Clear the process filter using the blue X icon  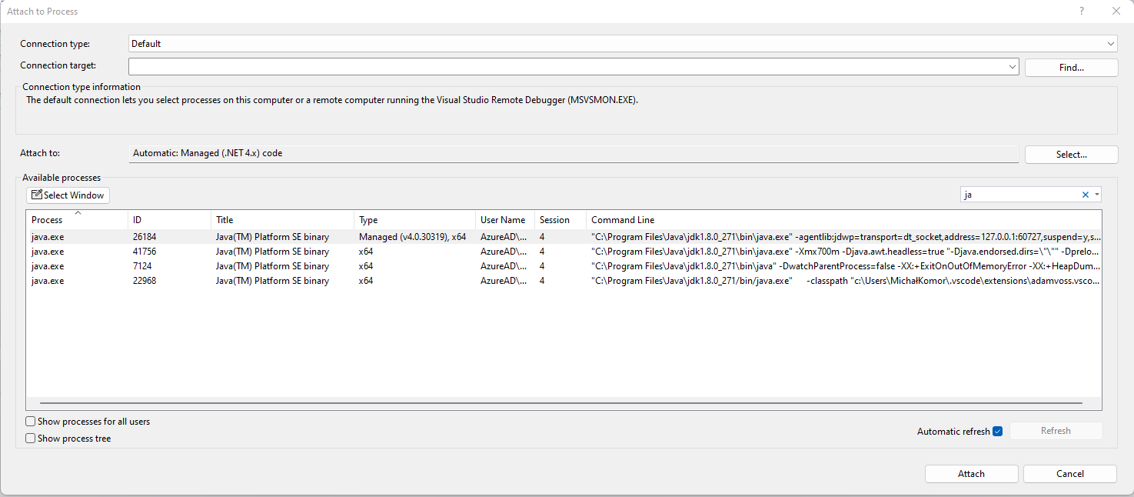pos(1085,195)
